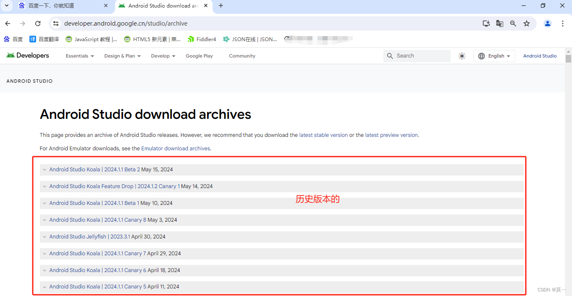Close the Baidu tab

click(x=106, y=5)
